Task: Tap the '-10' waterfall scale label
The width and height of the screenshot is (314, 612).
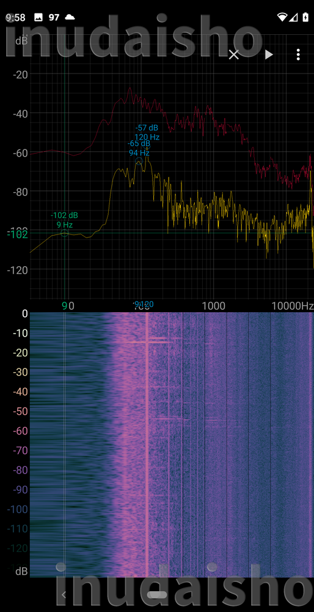Action: tap(19, 333)
